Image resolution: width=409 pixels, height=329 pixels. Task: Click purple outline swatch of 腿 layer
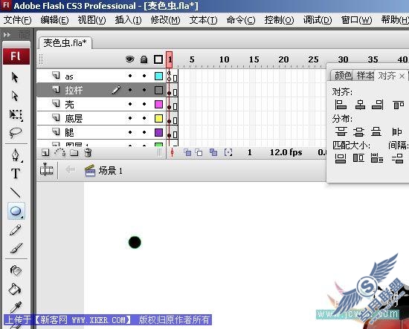[158, 132]
